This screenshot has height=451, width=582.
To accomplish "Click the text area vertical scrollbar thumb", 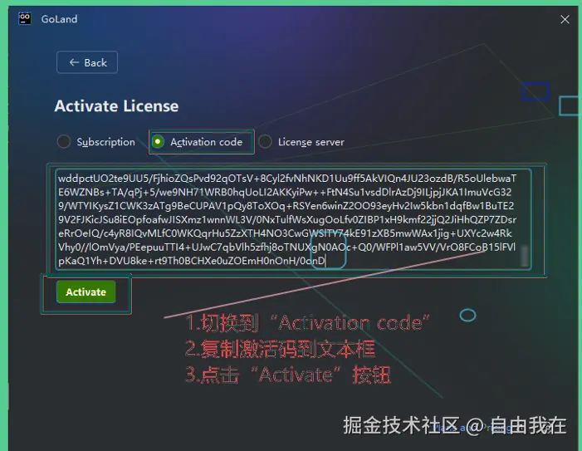I will click(524, 256).
